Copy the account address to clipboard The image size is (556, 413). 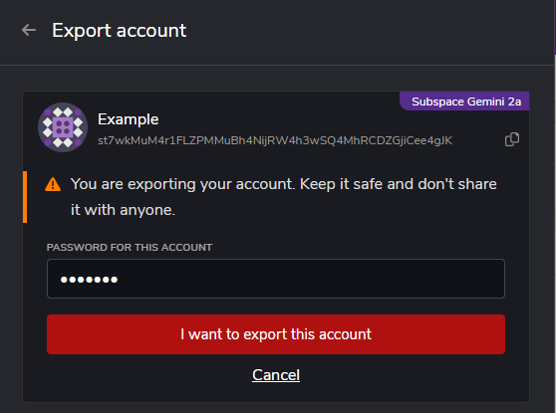click(x=512, y=139)
